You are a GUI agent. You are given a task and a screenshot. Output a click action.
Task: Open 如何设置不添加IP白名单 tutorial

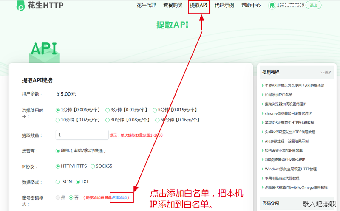(283, 150)
